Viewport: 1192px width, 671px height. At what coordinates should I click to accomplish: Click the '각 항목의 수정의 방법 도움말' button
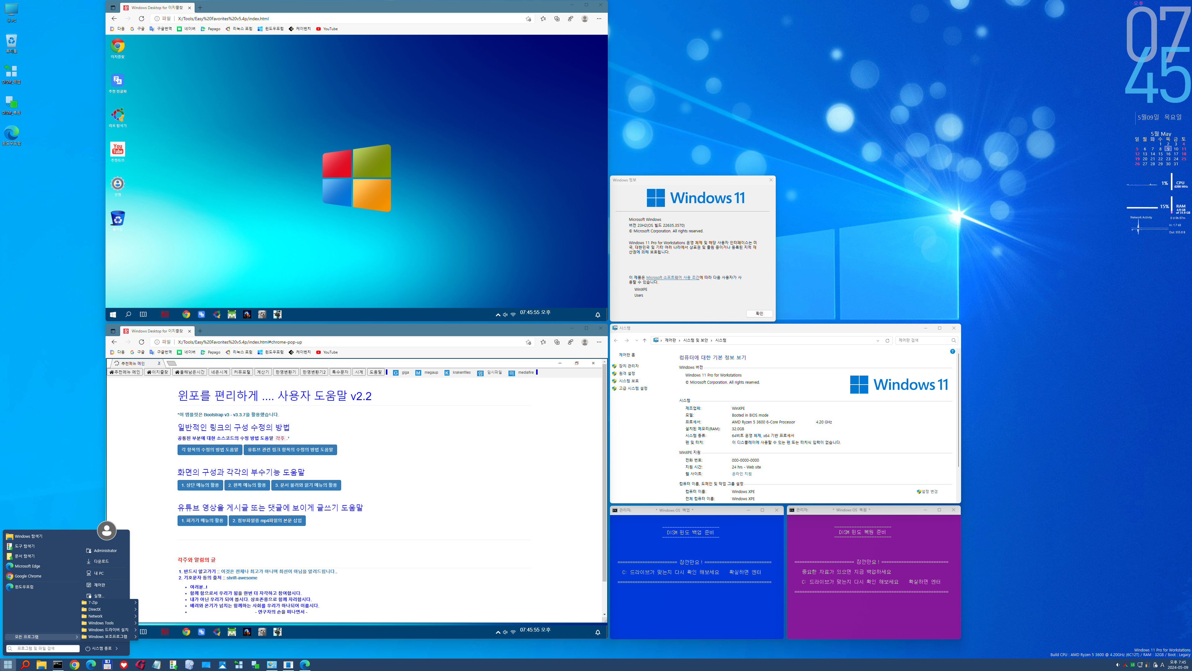pyautogui.click(x=210, y=450)
